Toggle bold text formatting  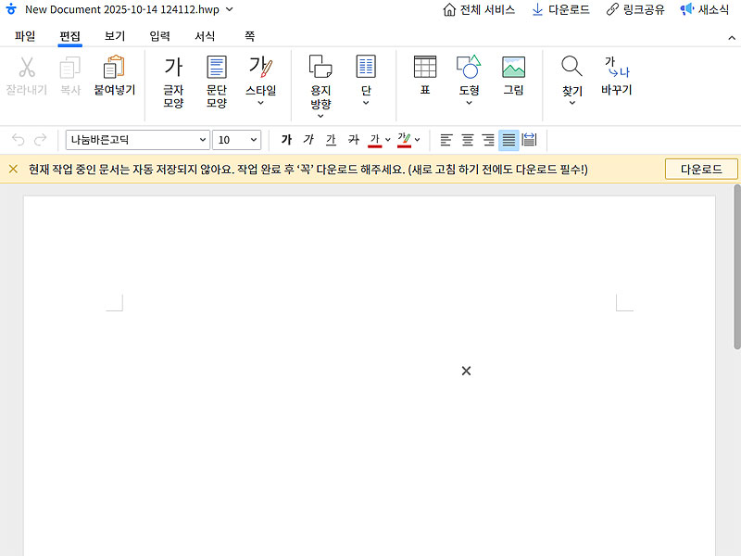click(286, 139)
